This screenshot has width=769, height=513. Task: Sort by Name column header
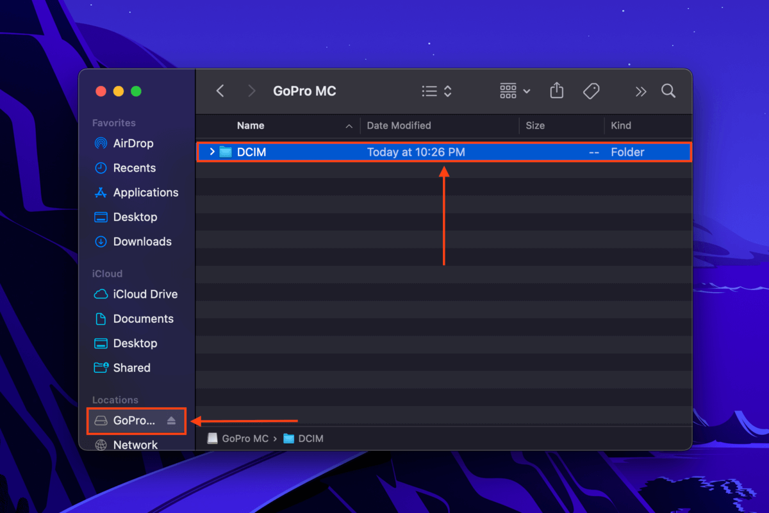(251, 126)
